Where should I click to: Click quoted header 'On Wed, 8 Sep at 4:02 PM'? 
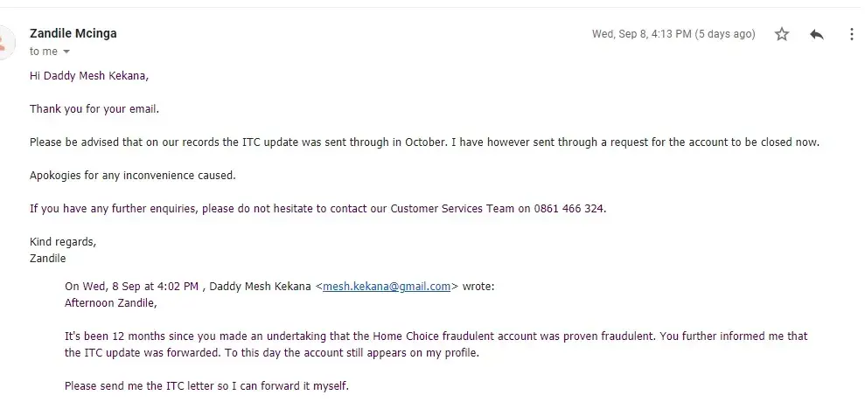click(131, 286)
